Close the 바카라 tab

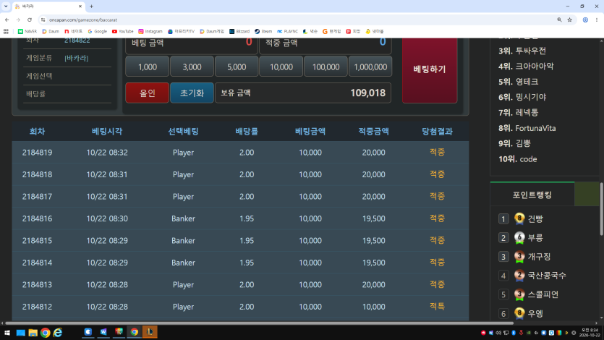[80, 7]
